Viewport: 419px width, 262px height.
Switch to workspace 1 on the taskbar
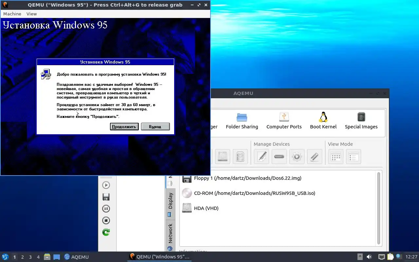(14, 257)
